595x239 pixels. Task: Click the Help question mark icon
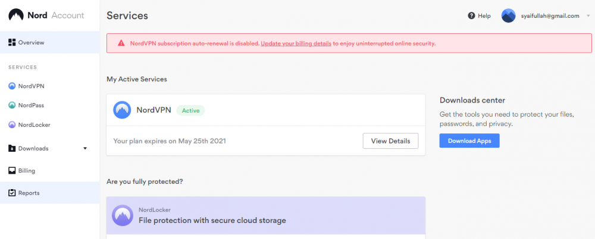[x=471, y=16]
